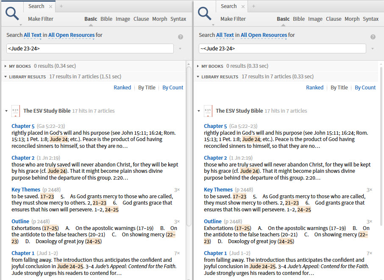Click ESV Study Bible cover icon in left panel
The image size is (384, 280).
(16, 111)
